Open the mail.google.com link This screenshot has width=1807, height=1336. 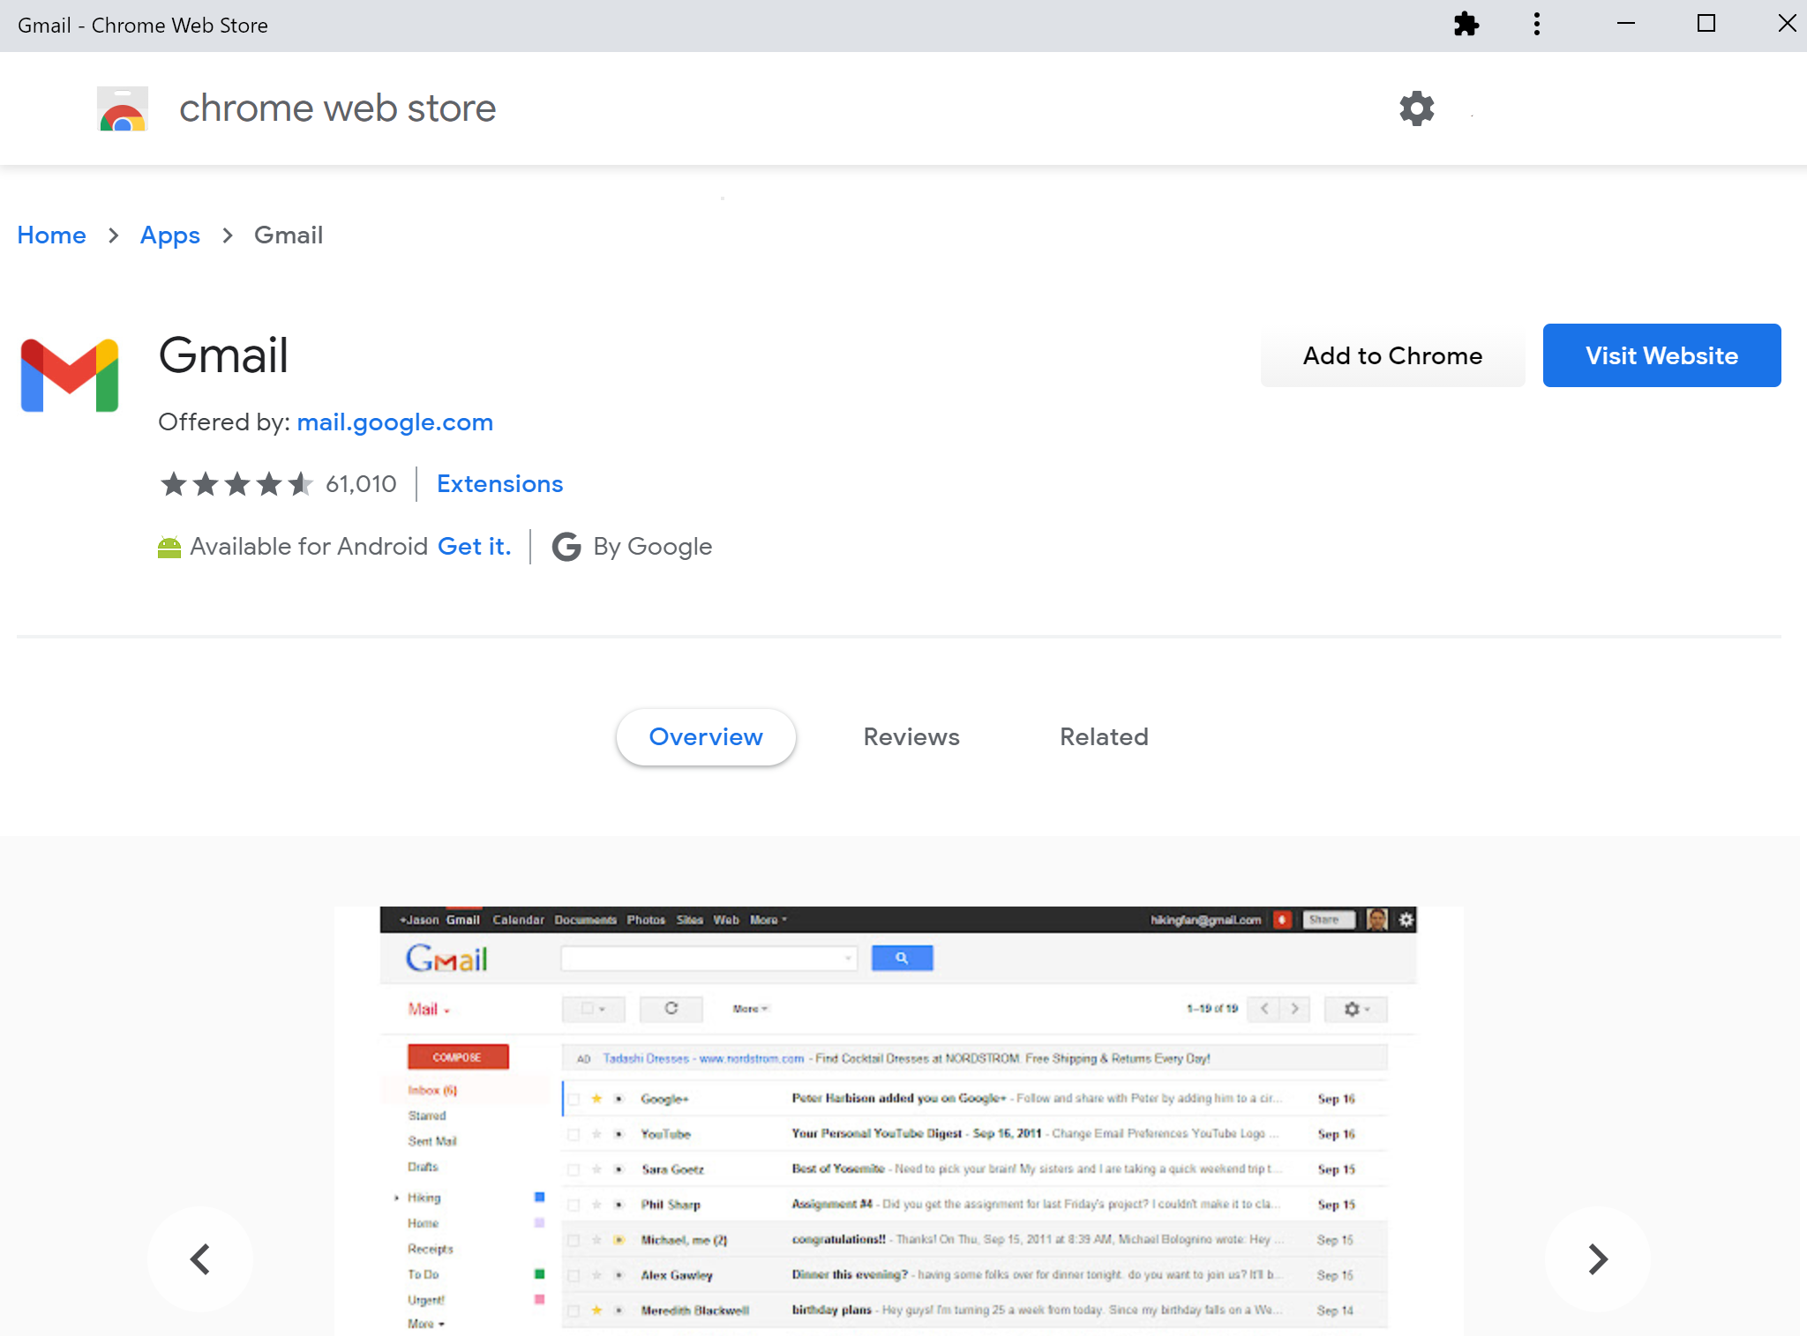coord(394,422)
